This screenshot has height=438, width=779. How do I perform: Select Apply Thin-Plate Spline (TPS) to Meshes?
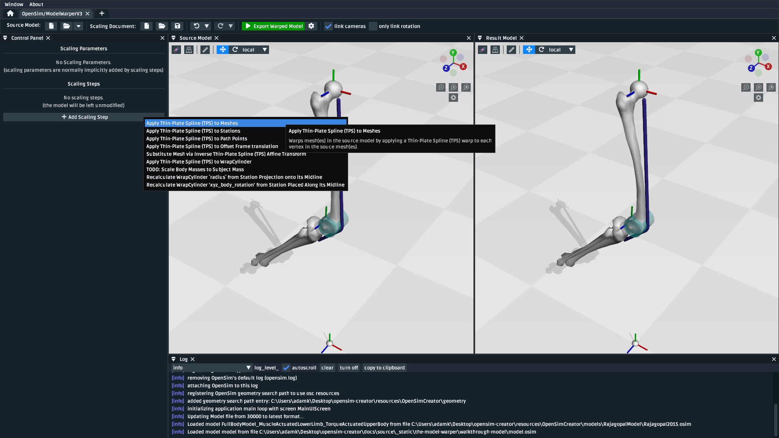246,123
